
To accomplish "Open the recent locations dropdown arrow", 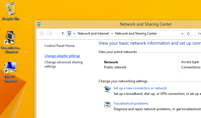I will point(56,33).
